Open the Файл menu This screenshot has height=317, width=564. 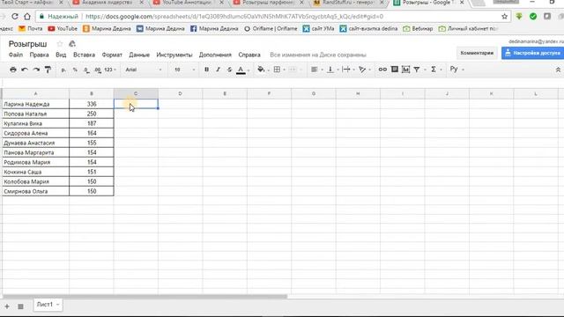pos(16,55)
